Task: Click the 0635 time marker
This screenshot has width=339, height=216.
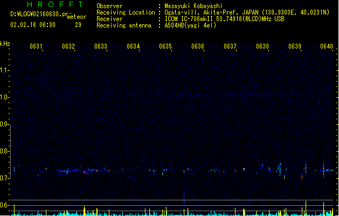Action: point(165,46)
